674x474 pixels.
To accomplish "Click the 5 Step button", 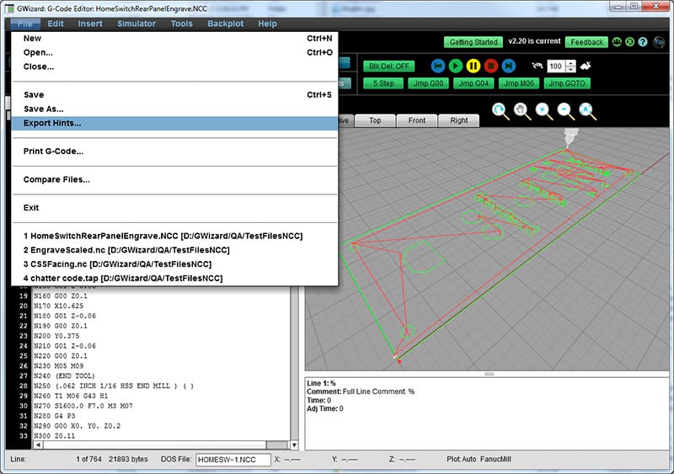I will click(x=383, y=83).
